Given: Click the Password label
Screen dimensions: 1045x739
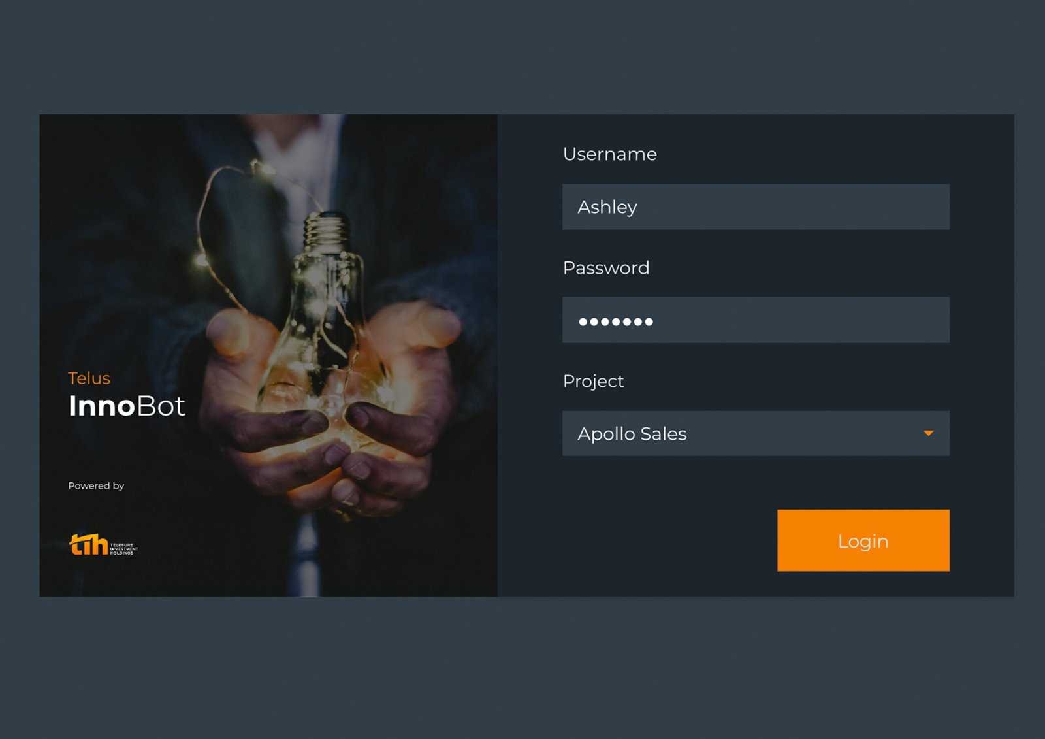Looking at the screenshot, I should click(x=606, y=268).
